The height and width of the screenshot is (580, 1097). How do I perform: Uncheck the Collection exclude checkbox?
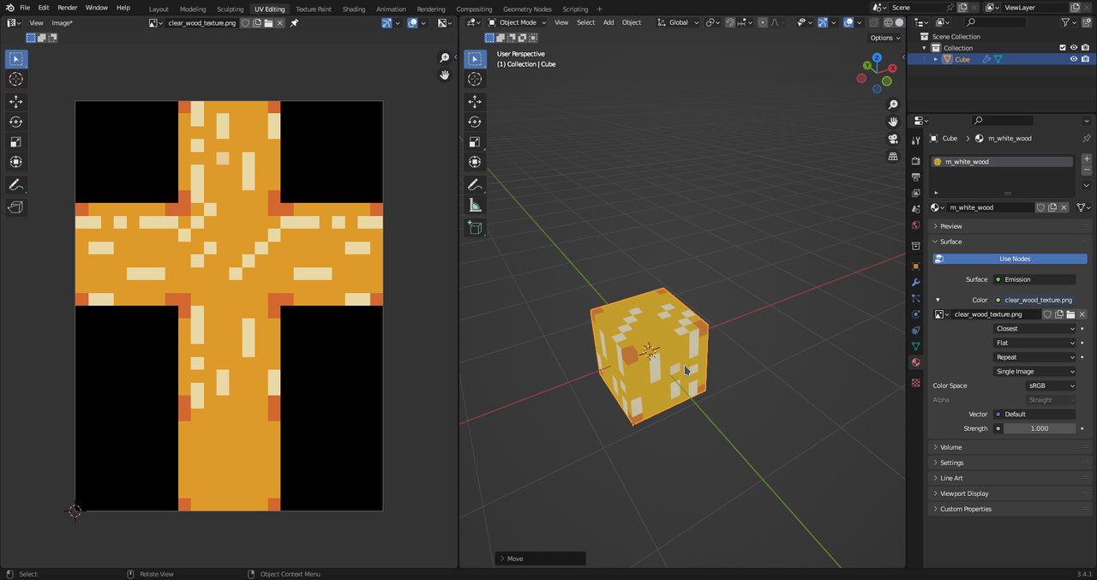click(x=1063, y=48)
